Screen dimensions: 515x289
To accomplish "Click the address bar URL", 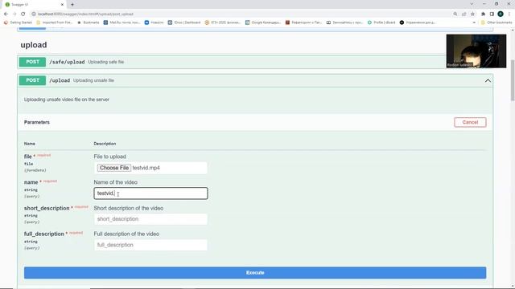I will tap(85, 14).
